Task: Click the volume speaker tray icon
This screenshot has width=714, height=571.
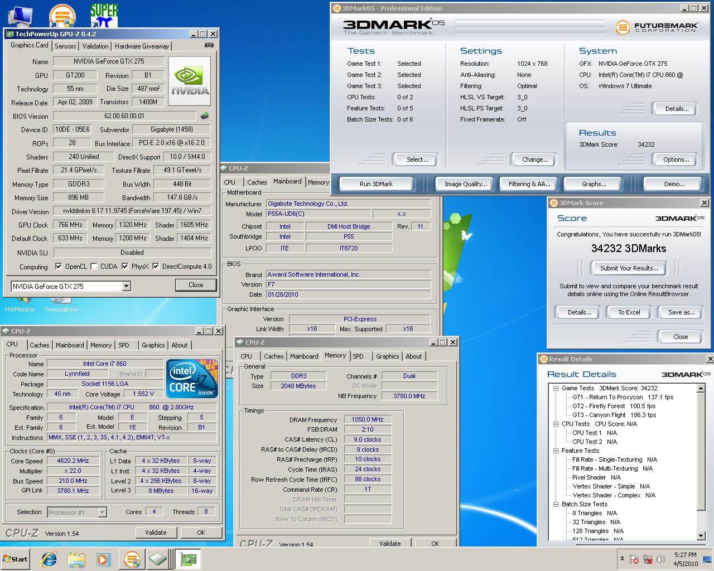Action: coord(661,560)
